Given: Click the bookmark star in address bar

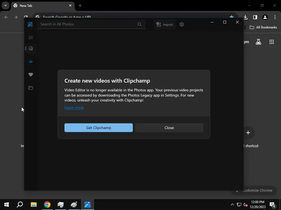Looking at the screenshot, I should point(232,17).
